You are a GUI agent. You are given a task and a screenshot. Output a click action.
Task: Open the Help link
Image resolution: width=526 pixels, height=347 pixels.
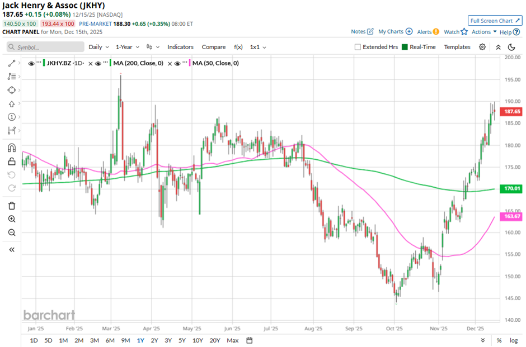click(x=510, y=32)
